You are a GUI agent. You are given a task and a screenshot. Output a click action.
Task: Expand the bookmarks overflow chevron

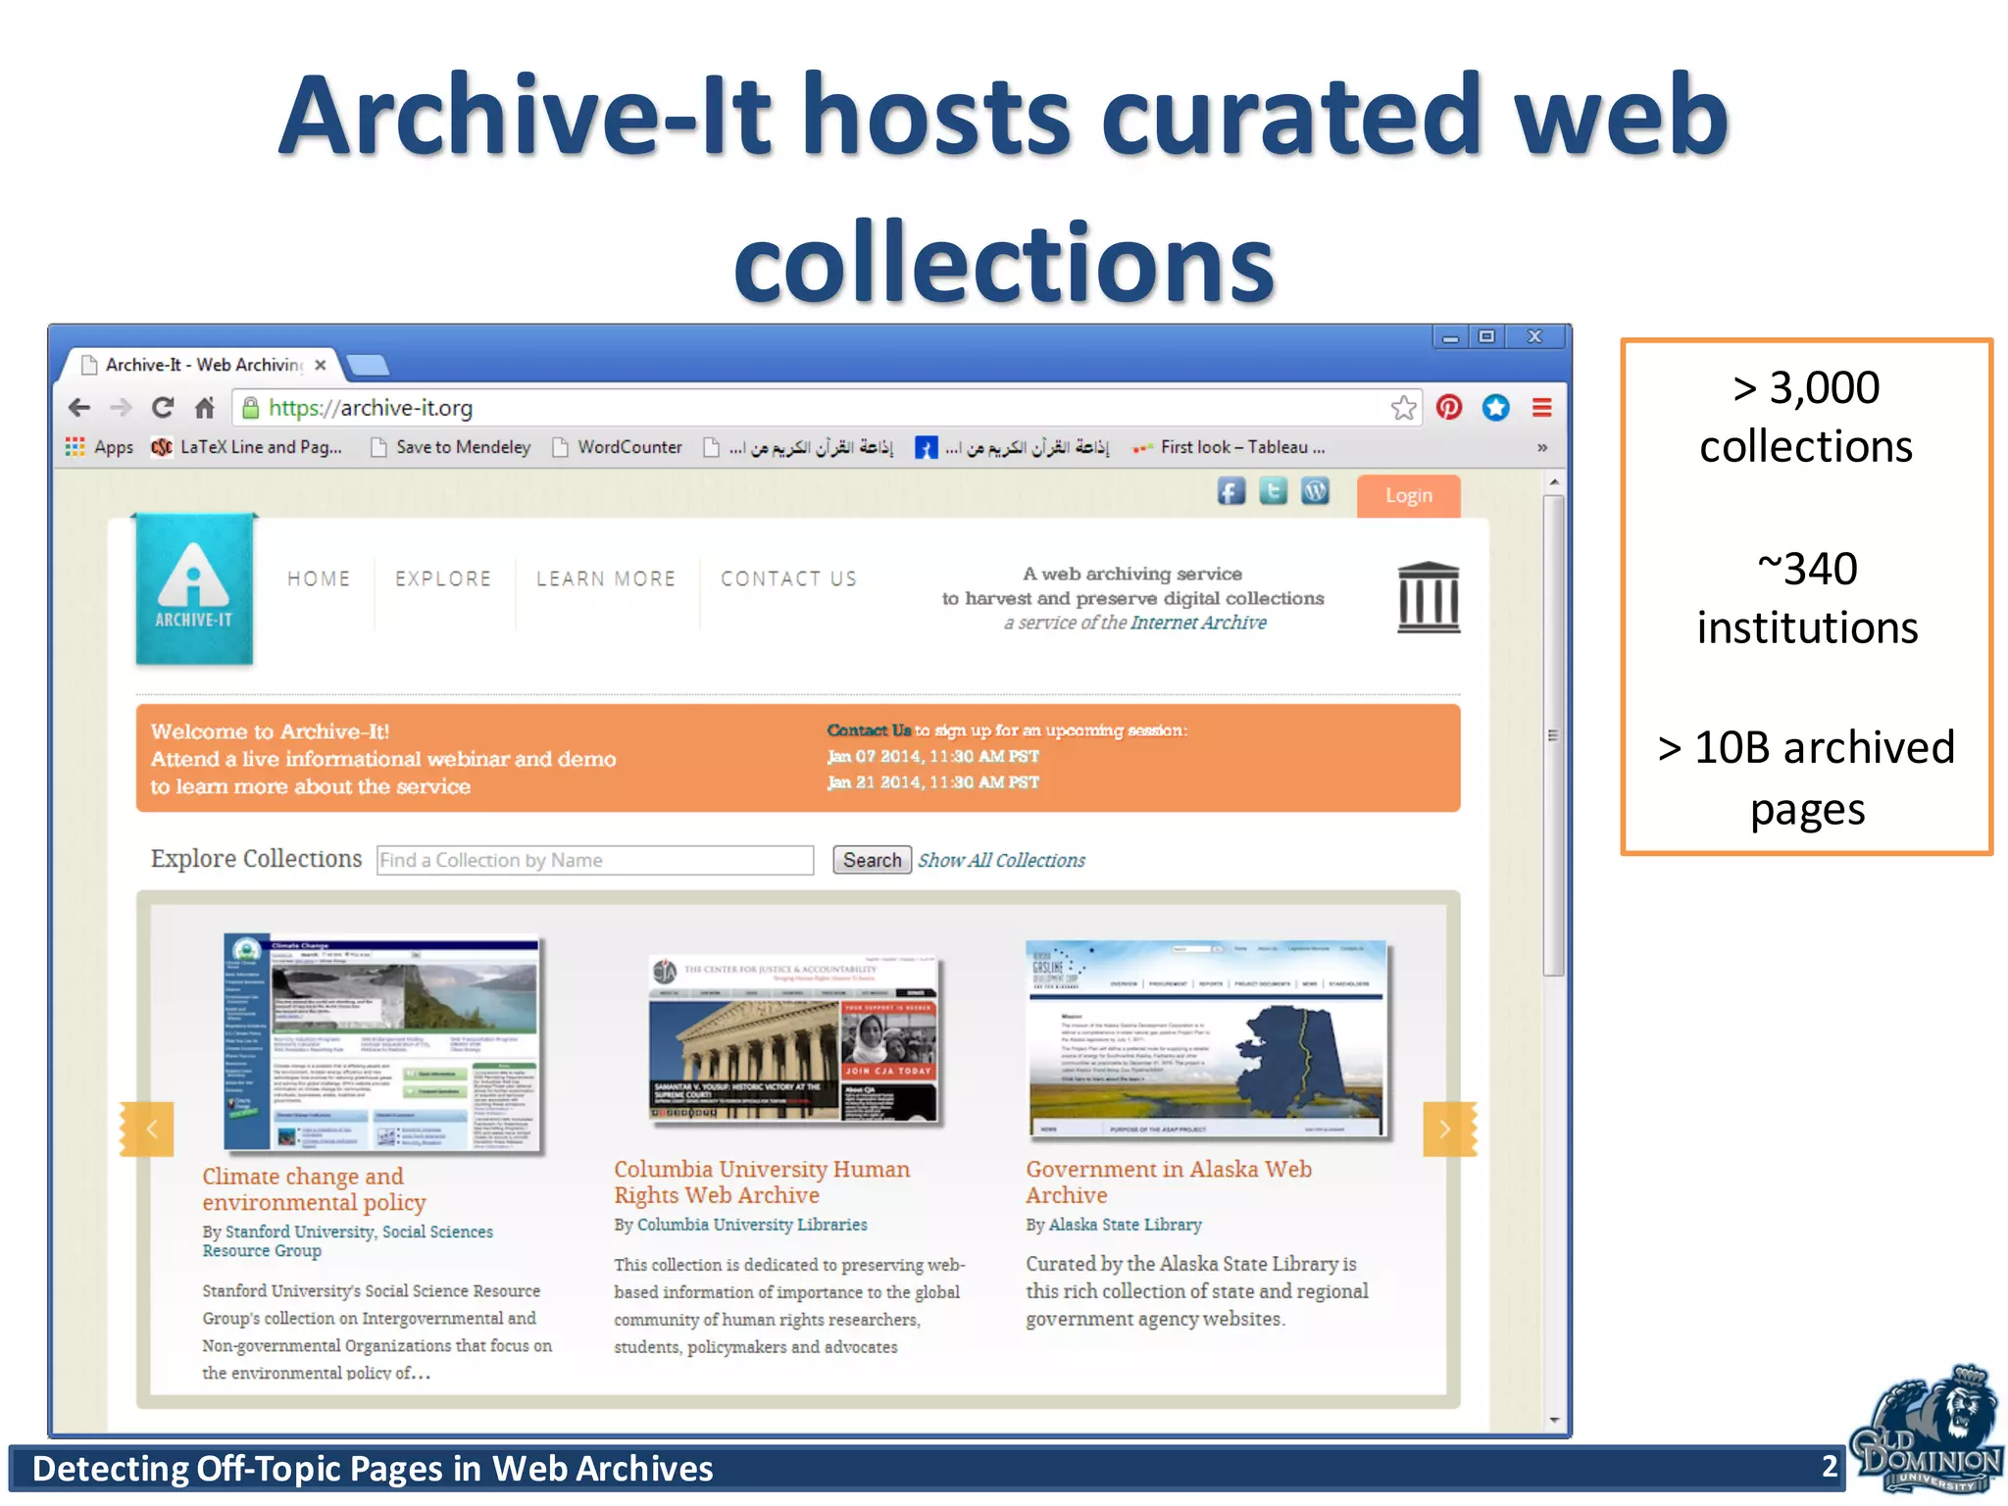(x=1541, y=448)
